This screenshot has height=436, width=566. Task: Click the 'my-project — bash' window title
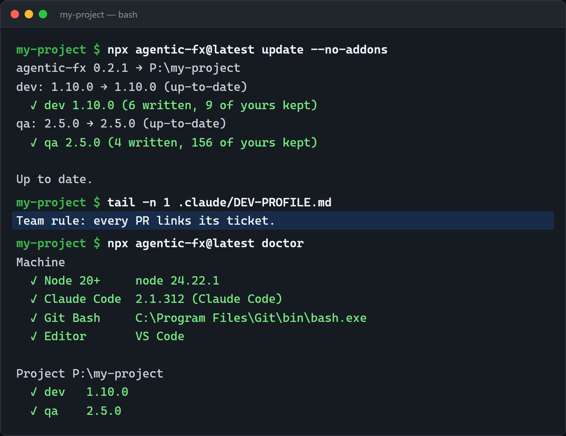pyautogui.click(x=98, y=15)
